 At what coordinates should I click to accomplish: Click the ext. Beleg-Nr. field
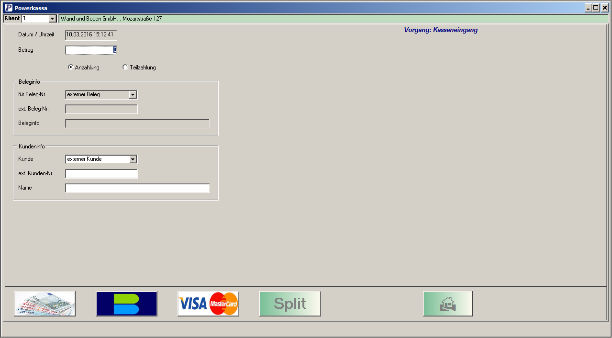point(101,109)
